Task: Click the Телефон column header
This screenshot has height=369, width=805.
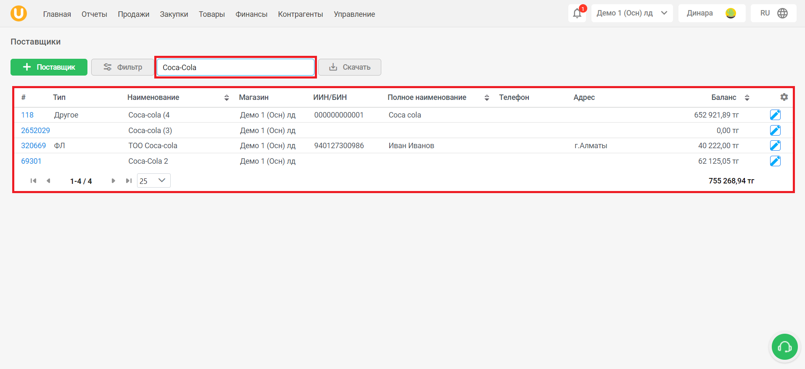Action: tap(514, 97)
